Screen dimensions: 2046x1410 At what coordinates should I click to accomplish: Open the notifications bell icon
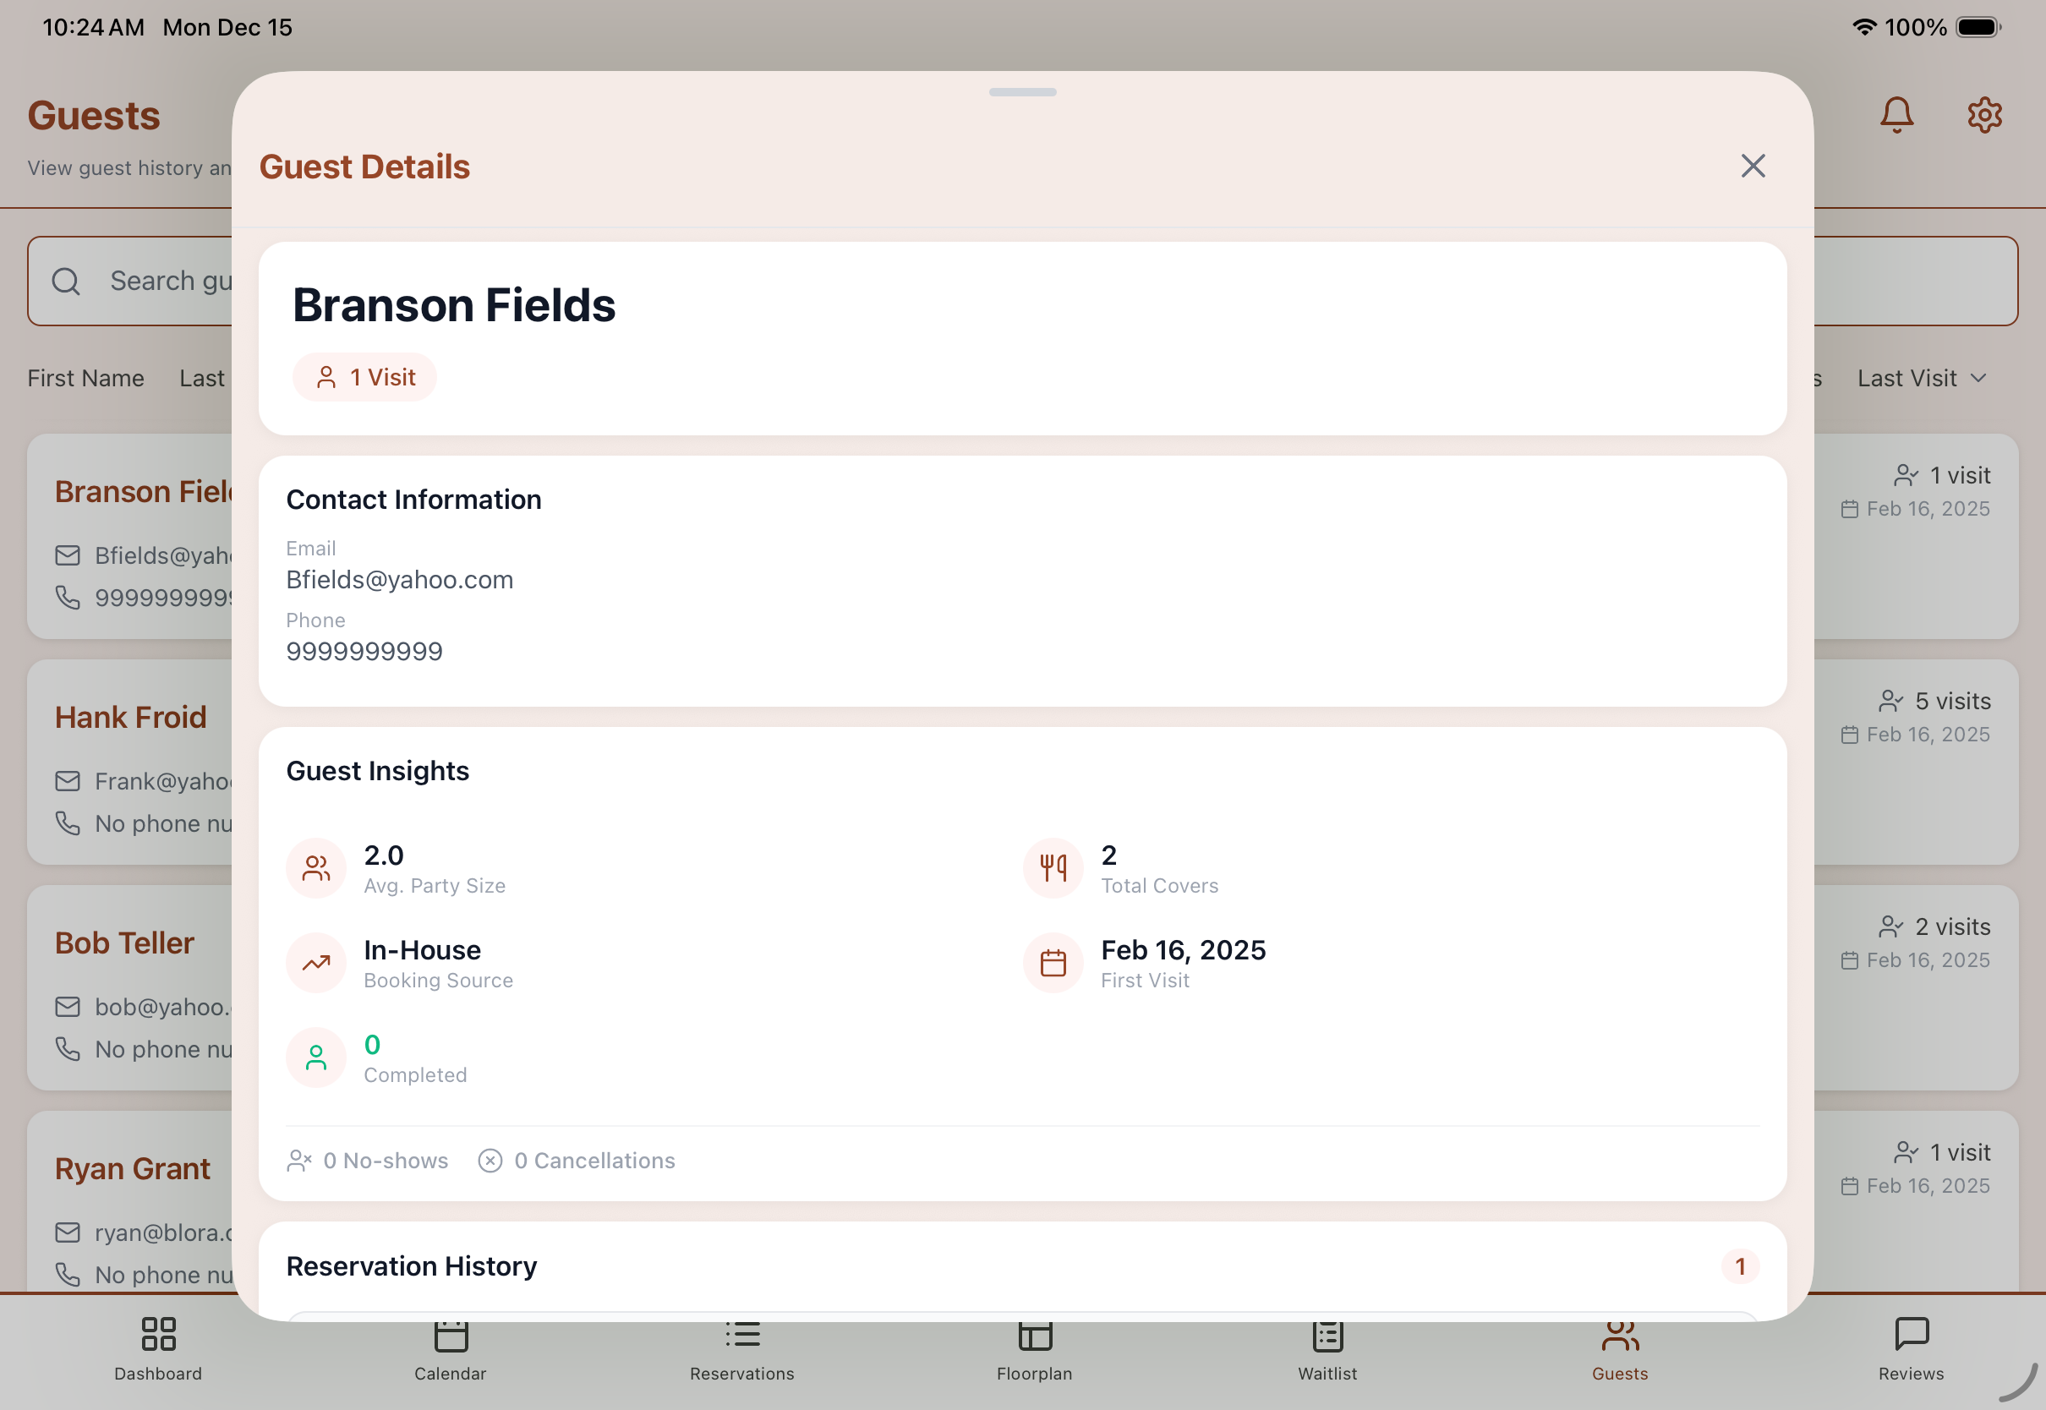tap(1896, 115)
